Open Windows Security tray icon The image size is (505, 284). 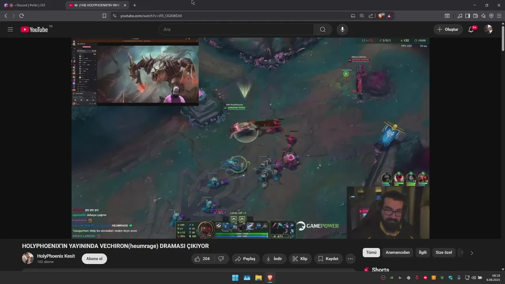click(451, 278)
